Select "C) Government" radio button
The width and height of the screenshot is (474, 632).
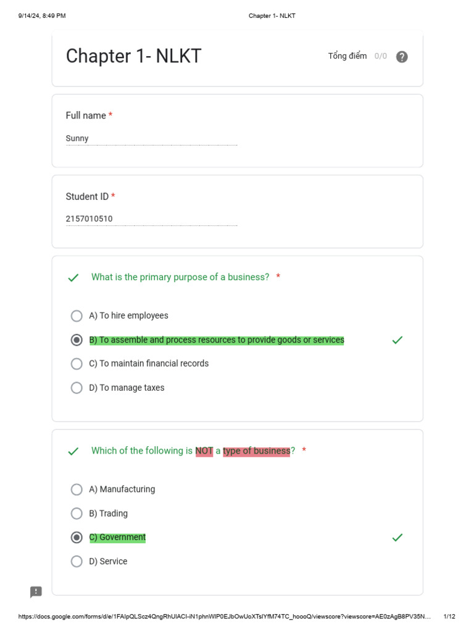tap(77, 538)
